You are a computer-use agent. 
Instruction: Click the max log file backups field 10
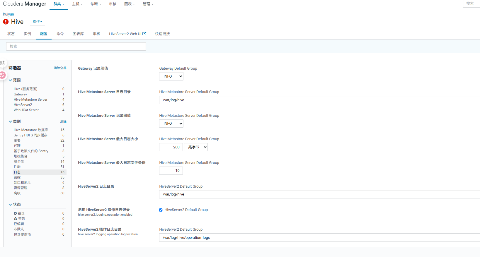pos(171,171)
